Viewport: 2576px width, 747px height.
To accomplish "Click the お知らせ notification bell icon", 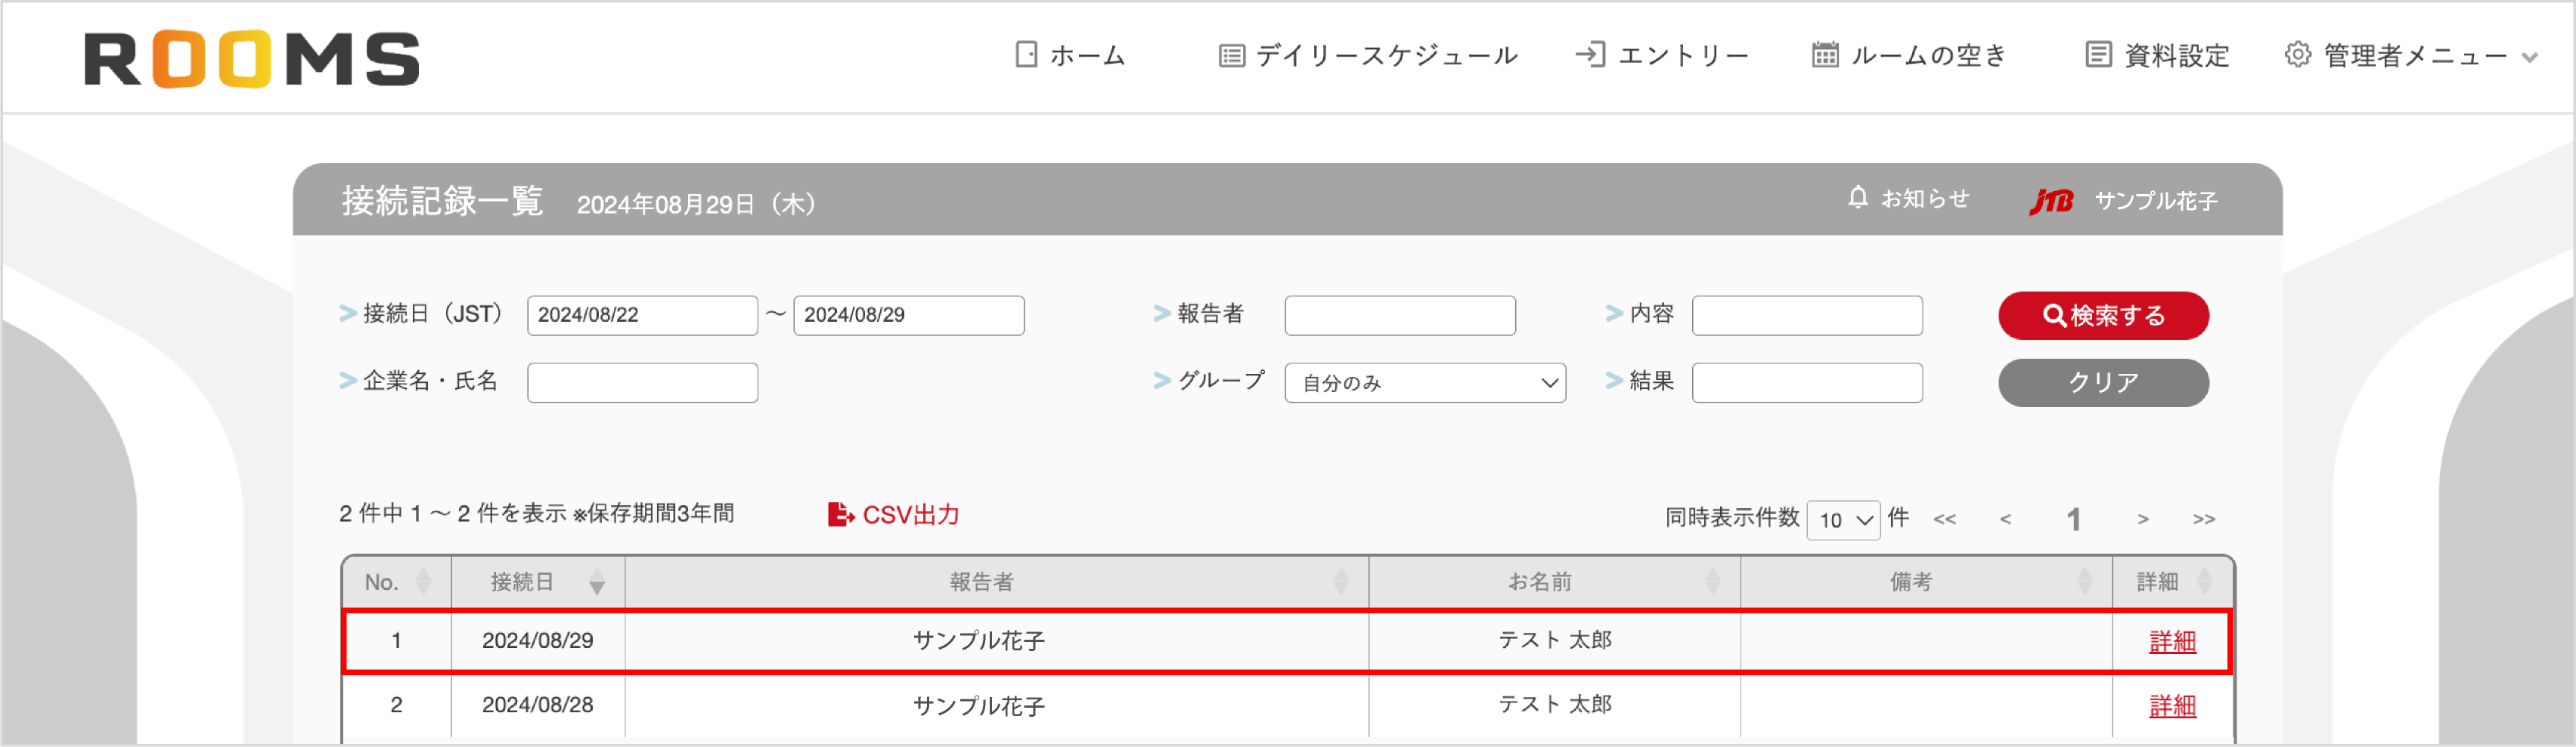I will click(1858, 196).
